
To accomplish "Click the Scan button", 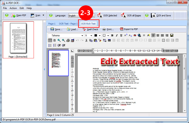I will (36, 15).
